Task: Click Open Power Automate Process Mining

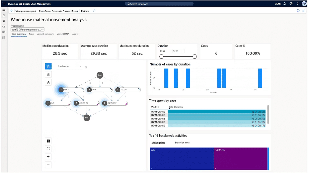Action: coord(58,11)
